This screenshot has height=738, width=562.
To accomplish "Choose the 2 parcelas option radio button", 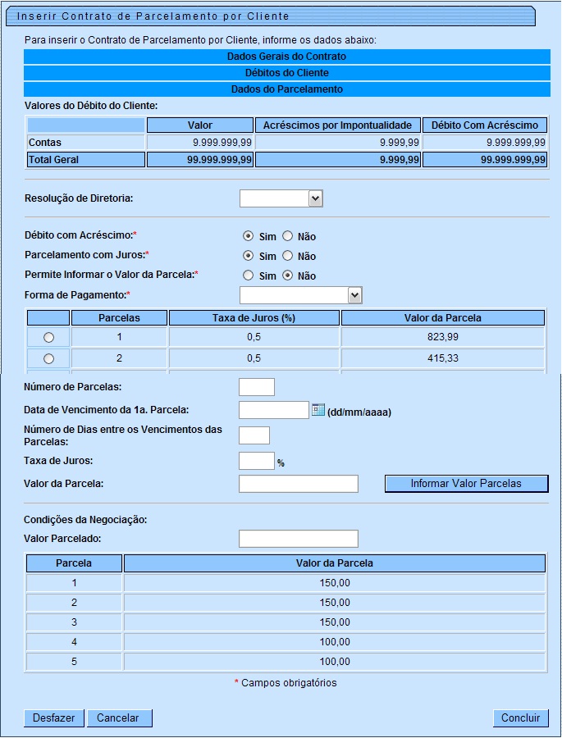I will tap(48, 358).
